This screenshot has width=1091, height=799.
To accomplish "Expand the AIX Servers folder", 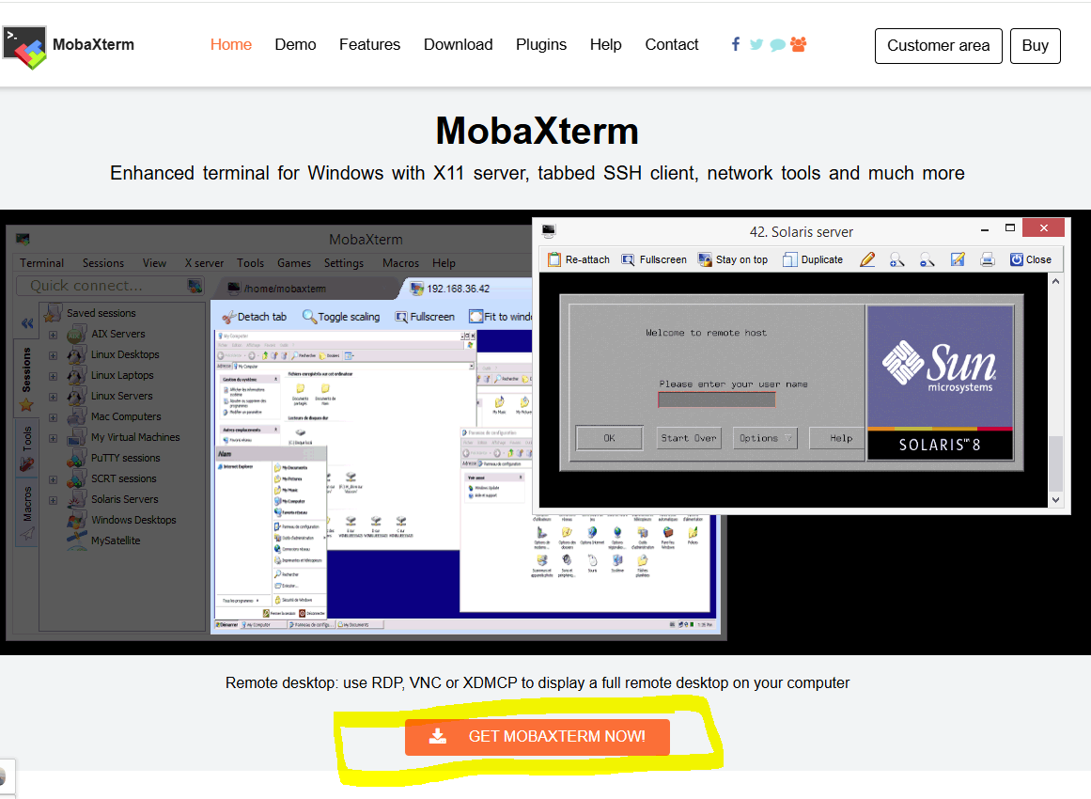I will (x=53, y=335).
